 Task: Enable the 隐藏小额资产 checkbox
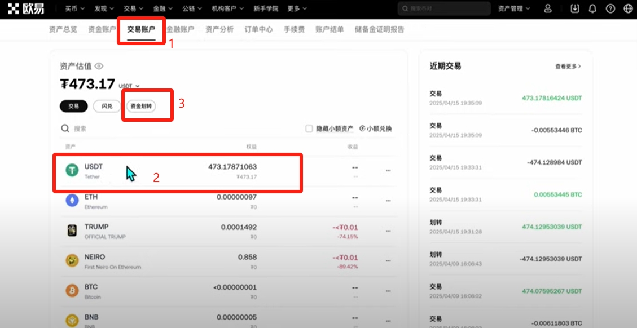click(x=309, y=128)
